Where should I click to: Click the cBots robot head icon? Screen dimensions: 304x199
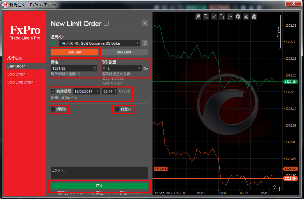pyautogui.click(x=246, y=17)
